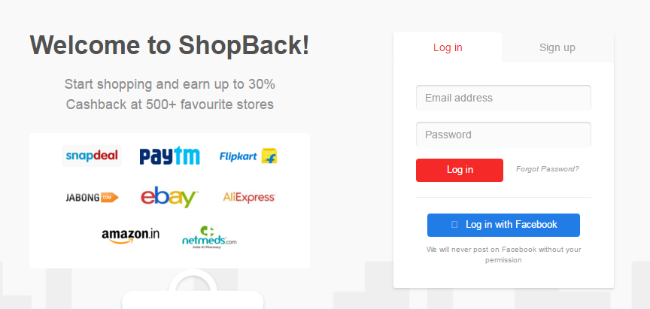650x309 pixels.
Task: Click the Flipkart shopping bag icon
Action: coord(269,156)
